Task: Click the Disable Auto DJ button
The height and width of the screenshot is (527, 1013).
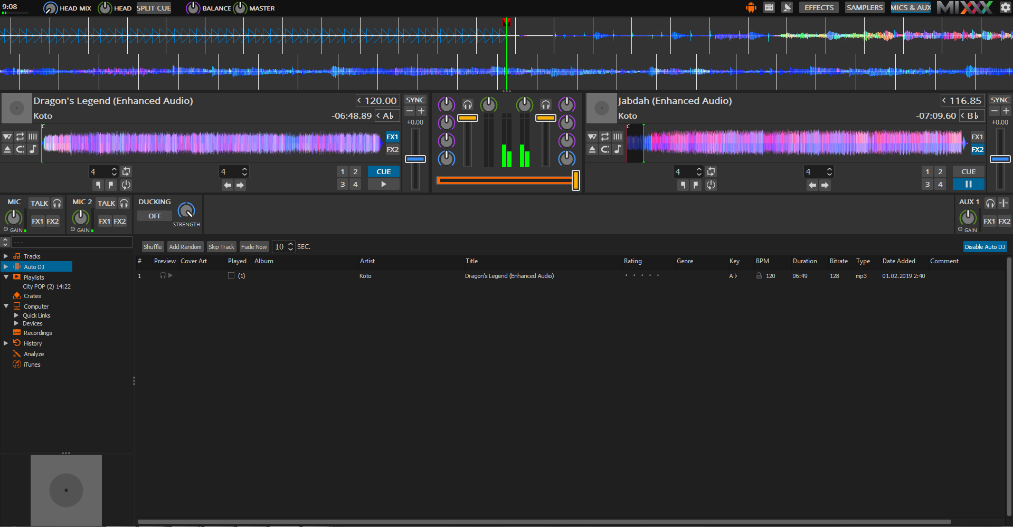Action: [984, 247]
